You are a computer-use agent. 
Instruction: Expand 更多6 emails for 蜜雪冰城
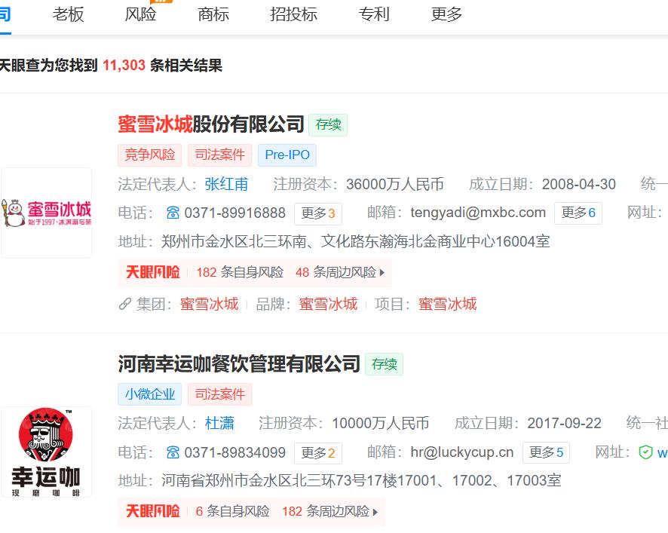tap(578, 213)
